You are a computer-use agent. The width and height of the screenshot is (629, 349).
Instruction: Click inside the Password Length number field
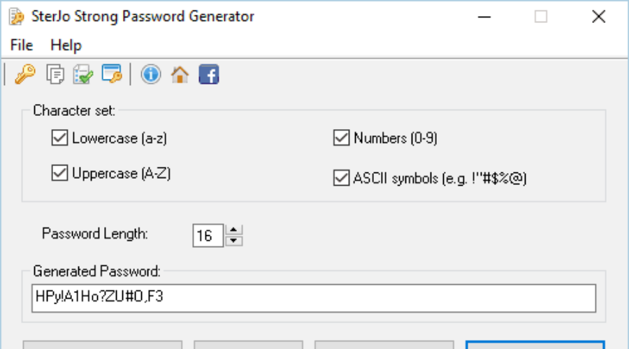[208, 236]
